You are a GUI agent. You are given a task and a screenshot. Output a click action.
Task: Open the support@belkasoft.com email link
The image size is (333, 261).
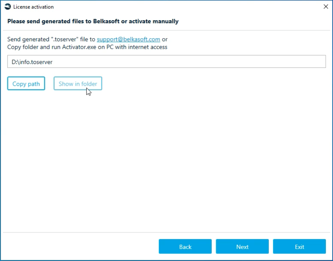click(x=128, y=39)
